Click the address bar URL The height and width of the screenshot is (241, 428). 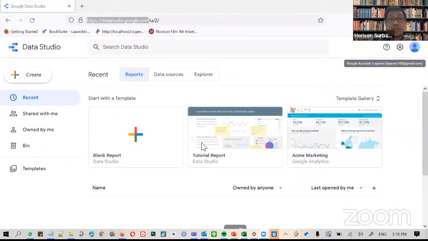point(123,20)
